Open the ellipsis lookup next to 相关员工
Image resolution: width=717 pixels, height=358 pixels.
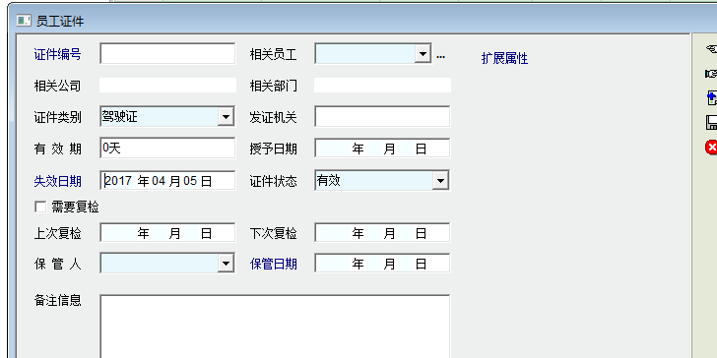coord(440,56)
